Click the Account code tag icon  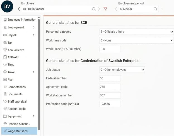(5, 109)
